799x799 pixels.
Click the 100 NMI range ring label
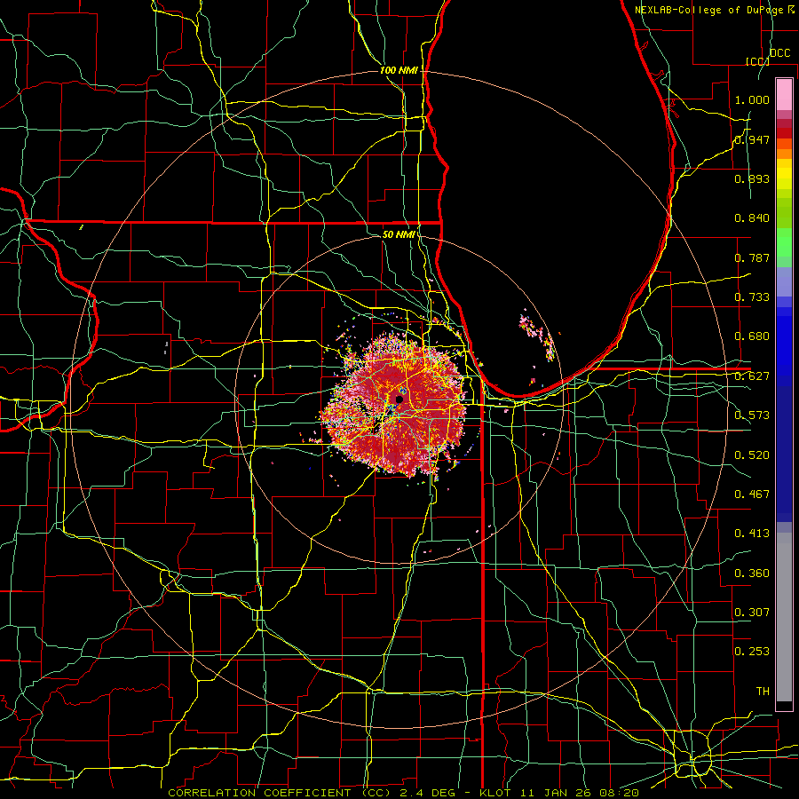pos(399,70)
